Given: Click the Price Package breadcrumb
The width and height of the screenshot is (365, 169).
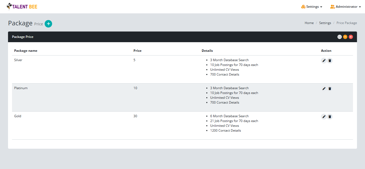Looking at the screenshot, I should click(x=347, y=23).
